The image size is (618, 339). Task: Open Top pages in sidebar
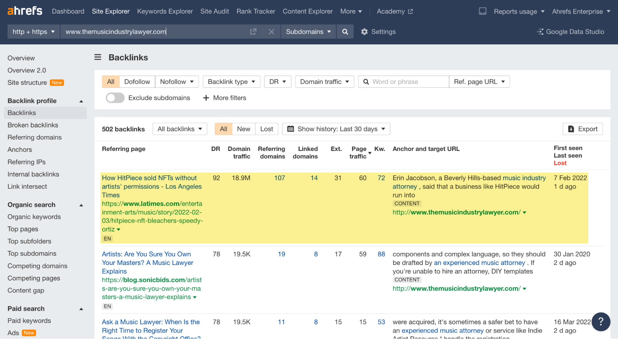click(x=23, y=229)
